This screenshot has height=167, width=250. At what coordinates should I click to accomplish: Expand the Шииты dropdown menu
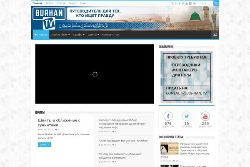tap(93, 35)
